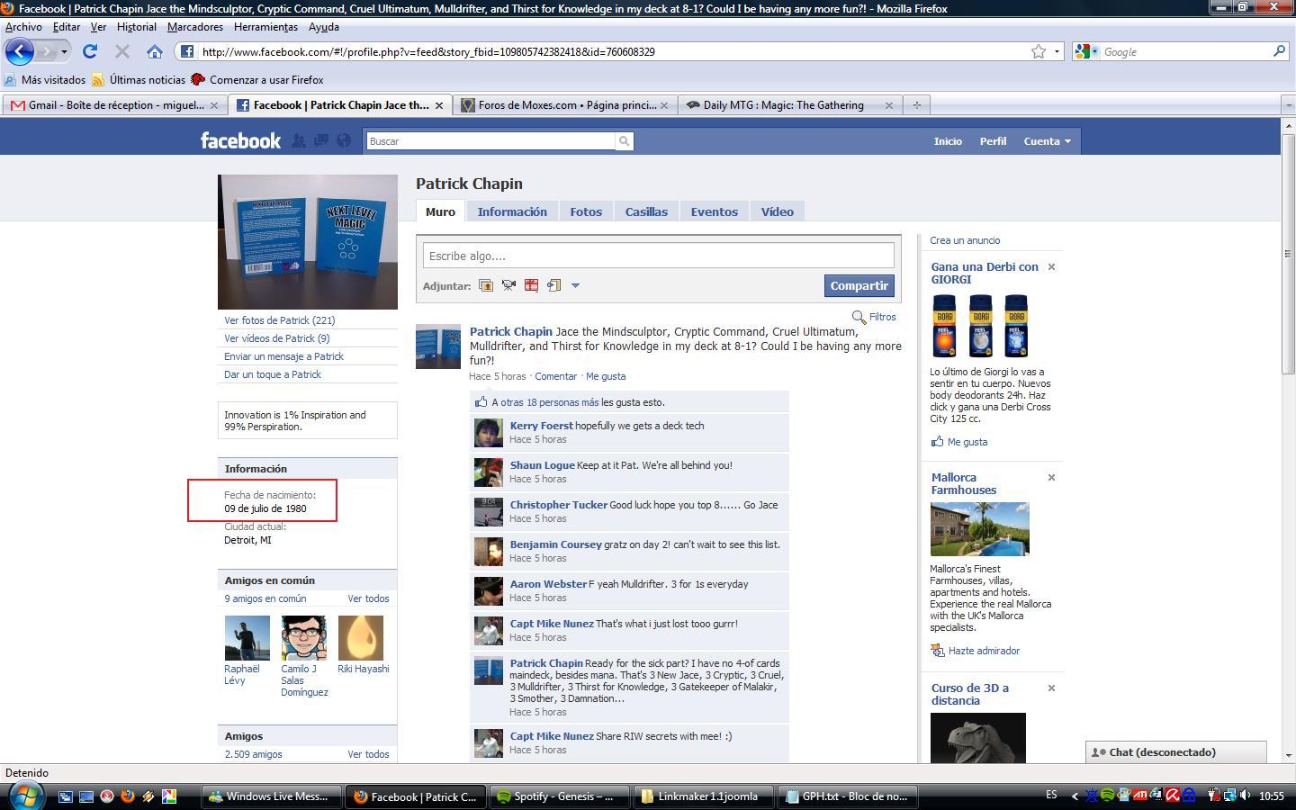
Task: Attach a video using the camera icon
Action: tap(508, 285)
